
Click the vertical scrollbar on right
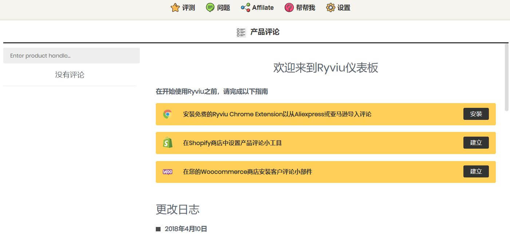pyautogui.click(x=506, y=77)
